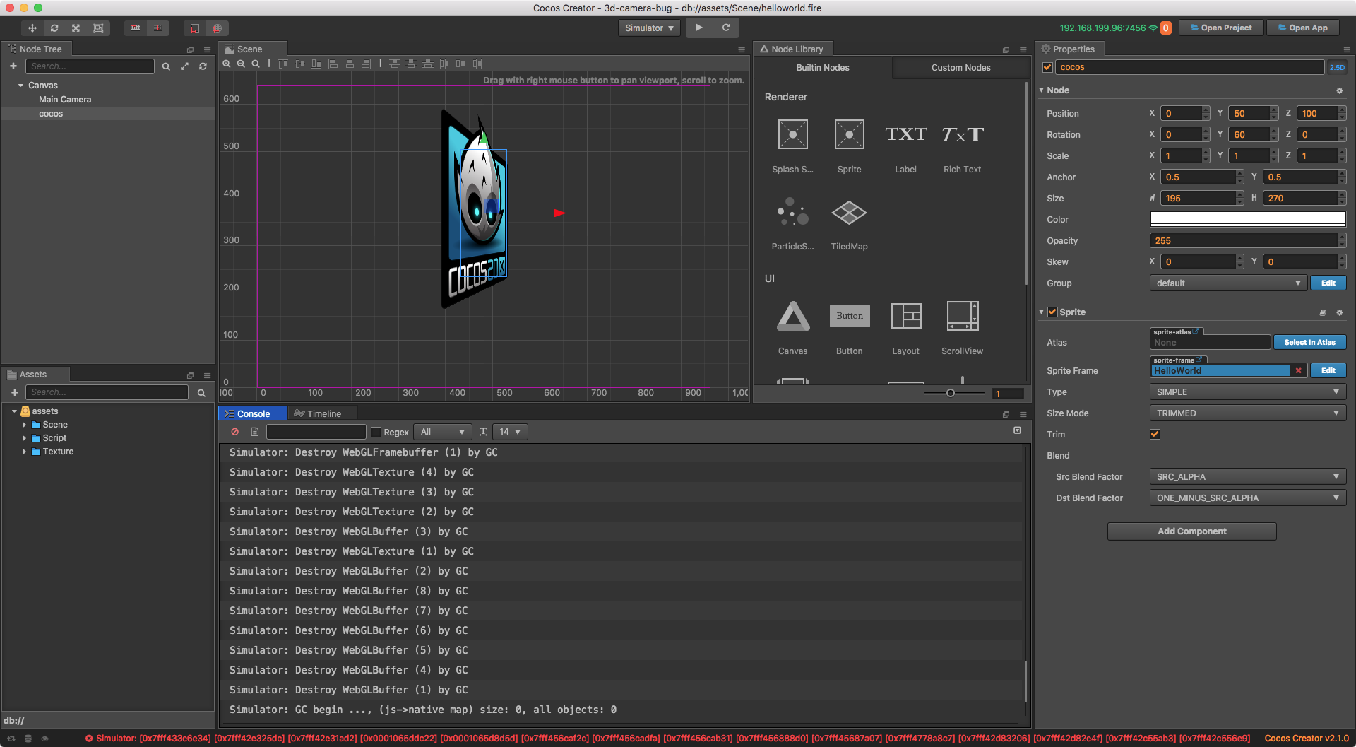
Task: Select the Properties panel tab
Action: [1069, 49]
